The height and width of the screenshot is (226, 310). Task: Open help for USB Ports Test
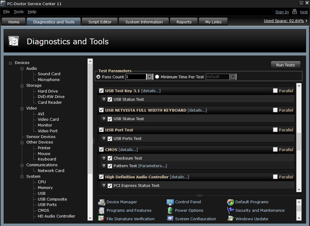point(104,138)
